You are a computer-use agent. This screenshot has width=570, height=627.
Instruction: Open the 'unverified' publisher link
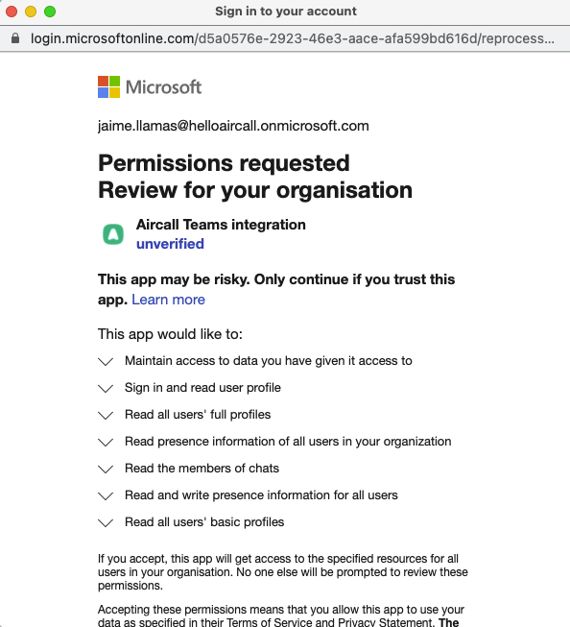point(170,244)
